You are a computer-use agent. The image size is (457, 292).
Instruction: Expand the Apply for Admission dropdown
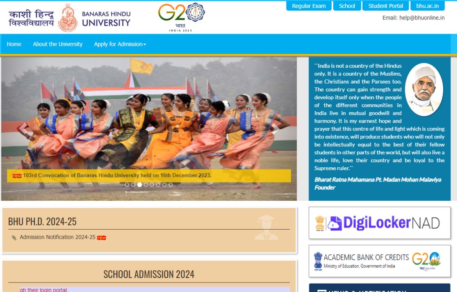point(120,44)
